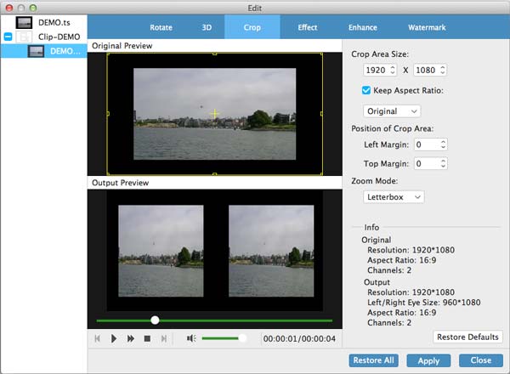The image size is (510, 374).
Task: Close the Edit dialog with Close button
Action: pyautogui.click(x=481, y=360)
